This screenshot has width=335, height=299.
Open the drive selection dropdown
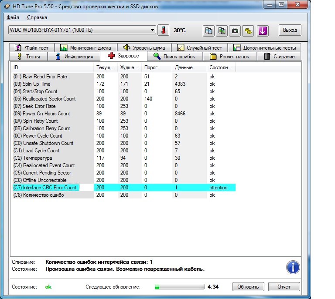click(x=82, y=30)
